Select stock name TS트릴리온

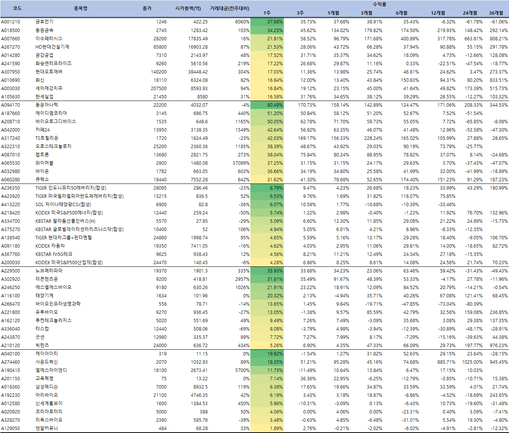coord(47,138)
